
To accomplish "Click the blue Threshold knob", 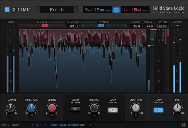I will tap(31, 108).
